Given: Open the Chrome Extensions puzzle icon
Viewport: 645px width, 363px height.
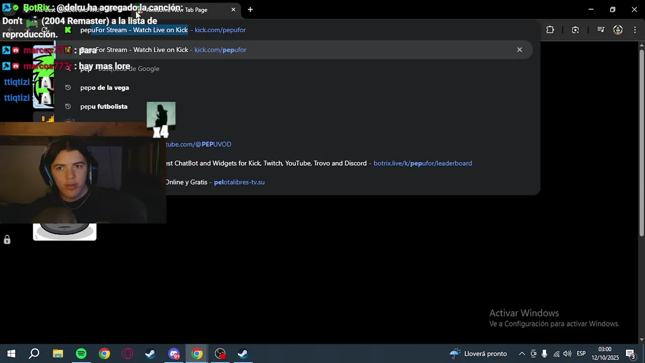Looking at the screenshot, I should [x=550, y=30].
